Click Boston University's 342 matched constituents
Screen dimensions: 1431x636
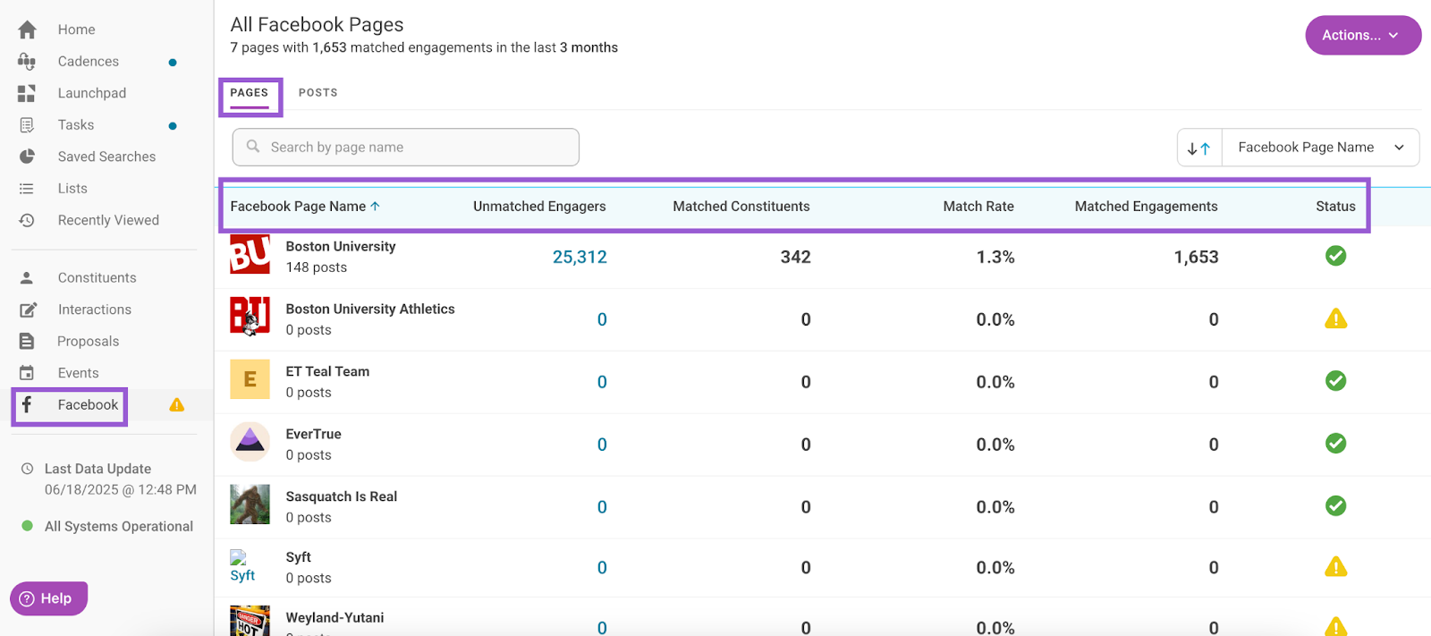pos(795,257)
